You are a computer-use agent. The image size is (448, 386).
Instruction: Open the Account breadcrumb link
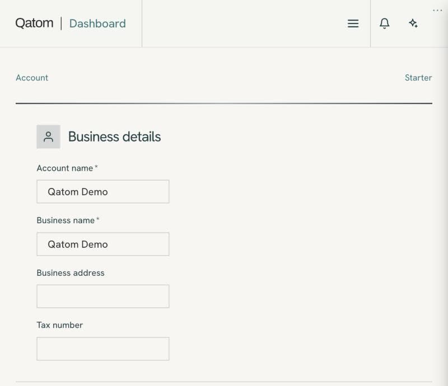click(x=32, y=78)
